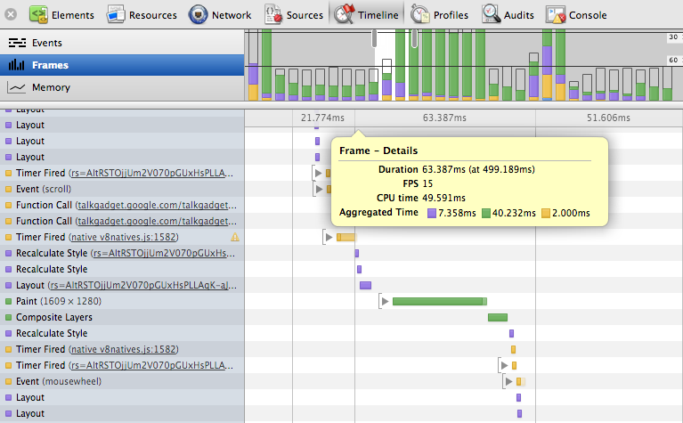Expand the Event (mousewheel) record triangle
The width and height of the screenshot is (683, 423).
point(508,381)
